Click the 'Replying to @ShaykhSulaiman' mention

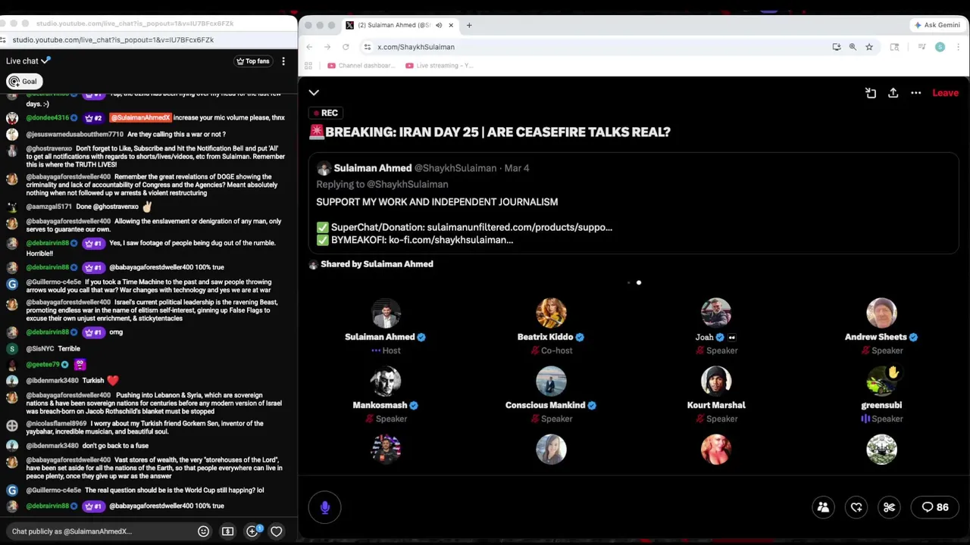(382, 184)
